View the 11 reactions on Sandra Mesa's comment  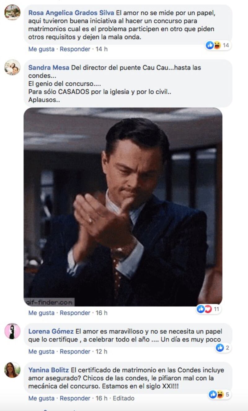coord(209,309)
